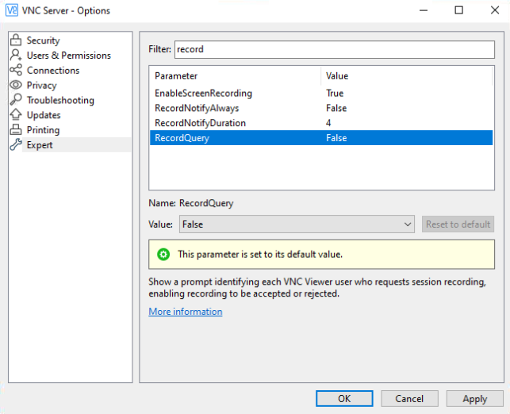Click into the Filter text field

pyautogui.click(x=335, y=49)
